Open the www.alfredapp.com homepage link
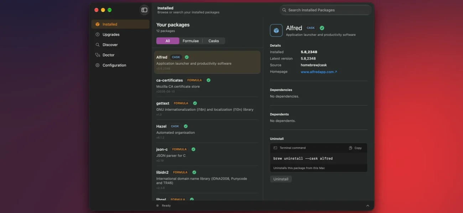Screen dimensions: 463x213 319,72
